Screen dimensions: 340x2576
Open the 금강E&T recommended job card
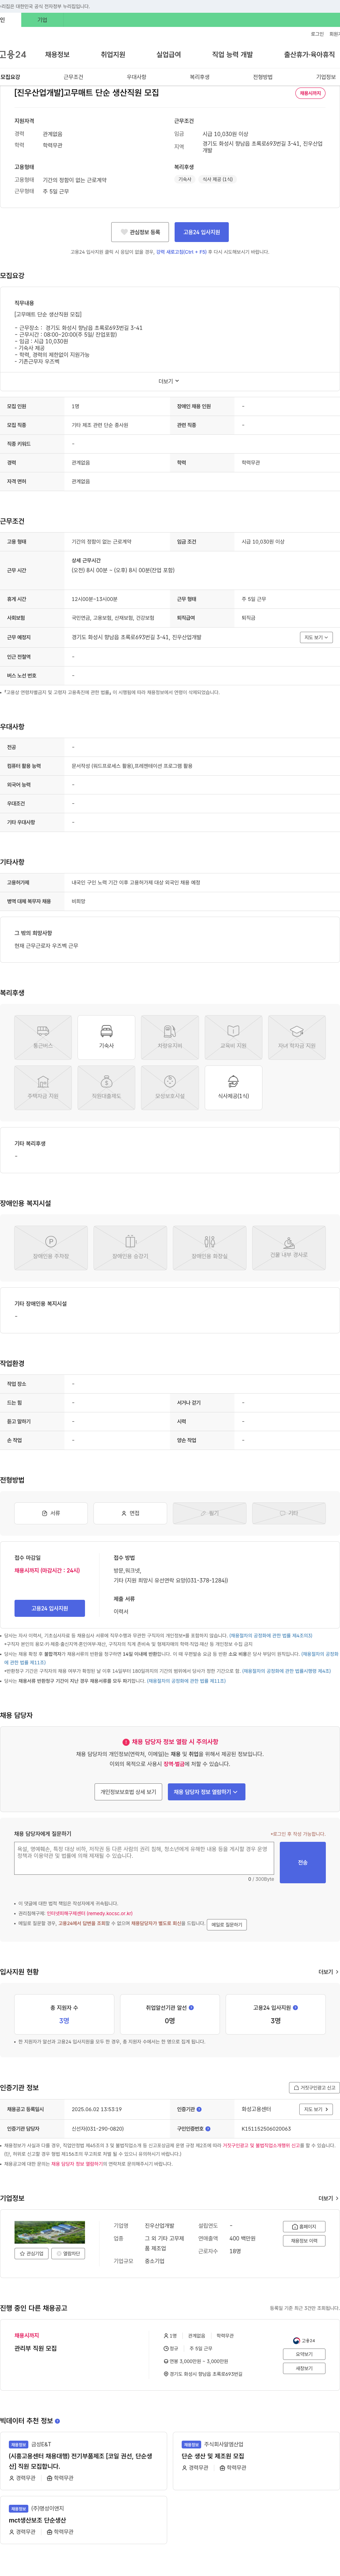83,2461
